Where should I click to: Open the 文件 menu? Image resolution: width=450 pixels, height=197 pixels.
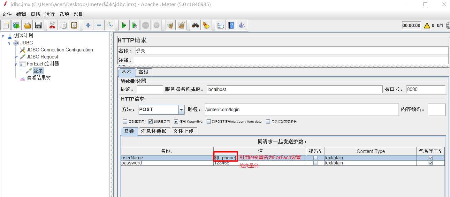click(x=7, y=14)
